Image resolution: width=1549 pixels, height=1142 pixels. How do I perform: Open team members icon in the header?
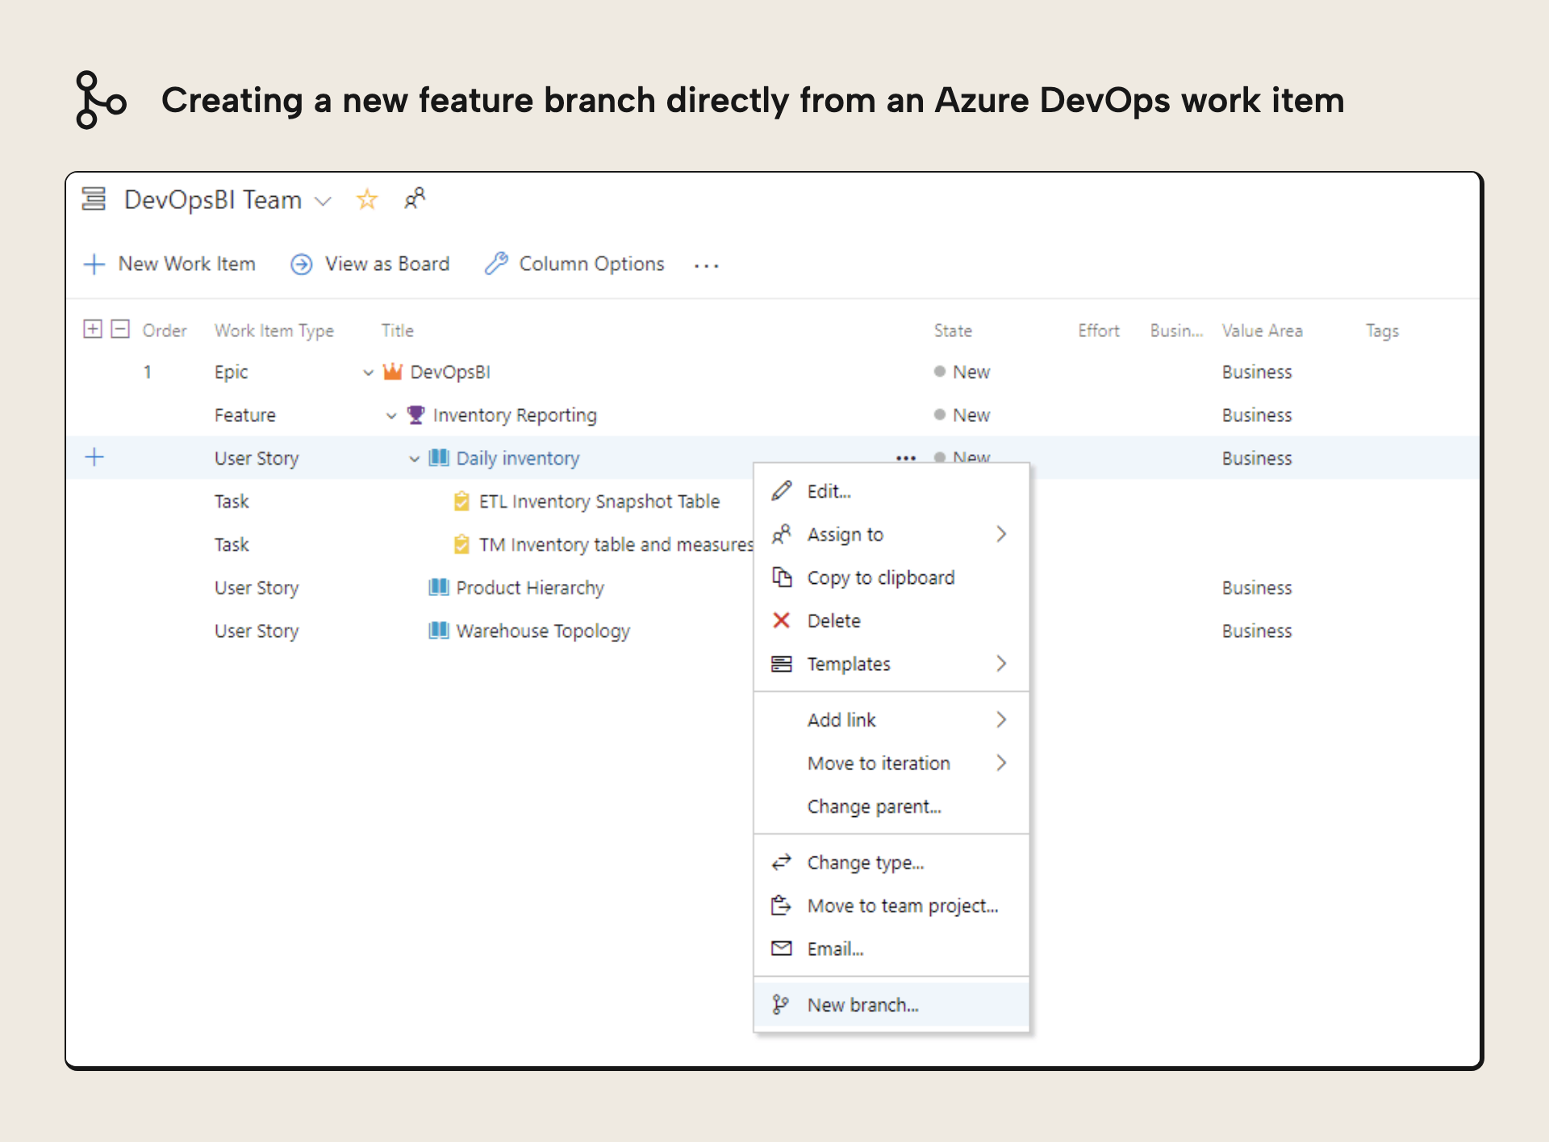pos(415,198)
